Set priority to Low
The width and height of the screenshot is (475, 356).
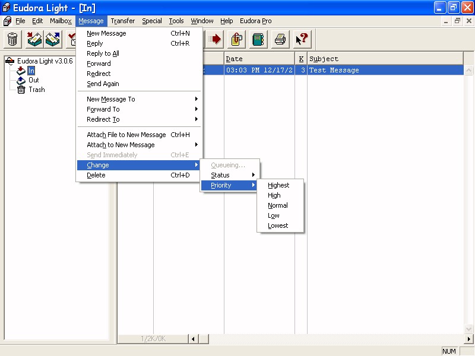coord(280,215)
